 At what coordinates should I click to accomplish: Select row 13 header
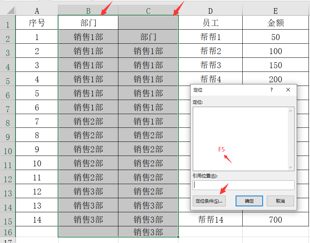pos(8,191)
